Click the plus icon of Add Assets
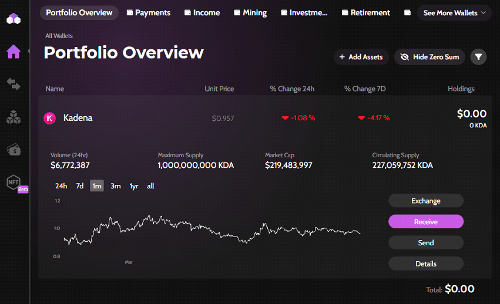 342,57
